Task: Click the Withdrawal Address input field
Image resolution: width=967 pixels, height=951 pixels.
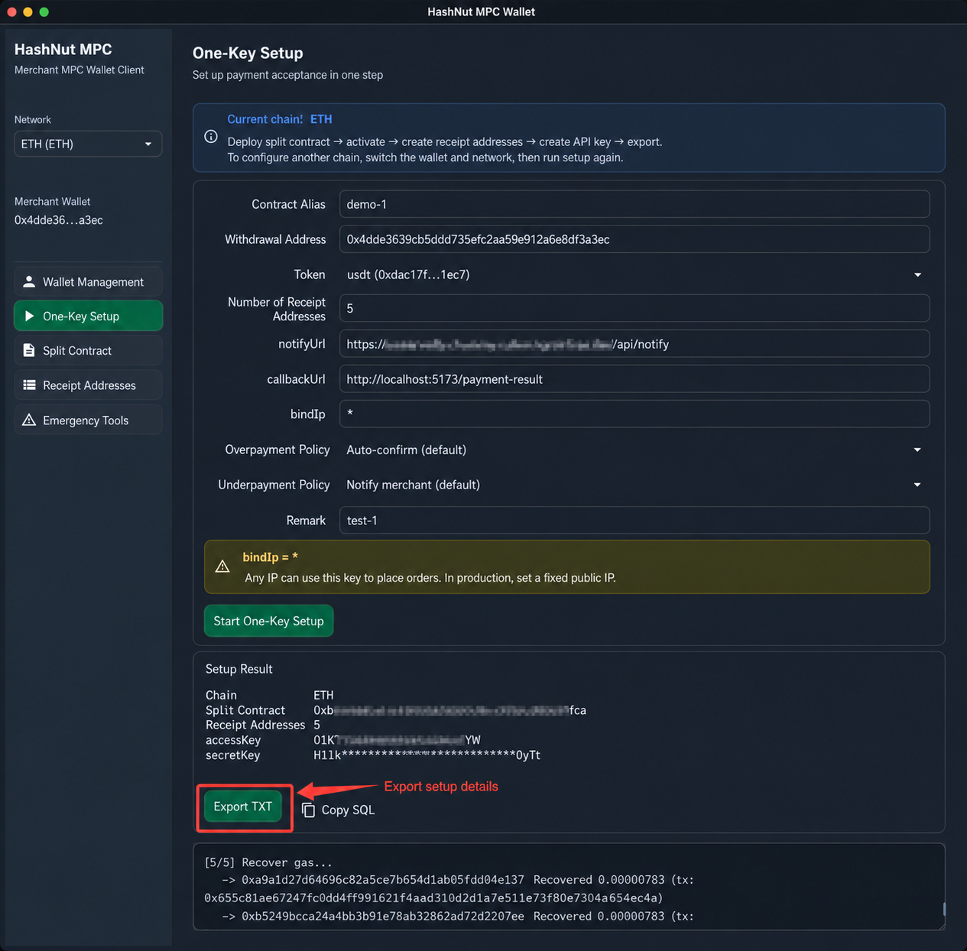Action: tap(634, 239)
